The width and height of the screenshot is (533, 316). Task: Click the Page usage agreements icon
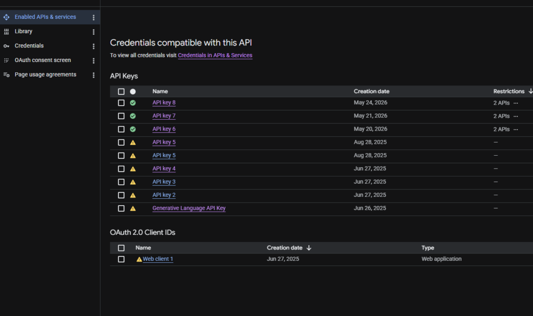[6, 75]
